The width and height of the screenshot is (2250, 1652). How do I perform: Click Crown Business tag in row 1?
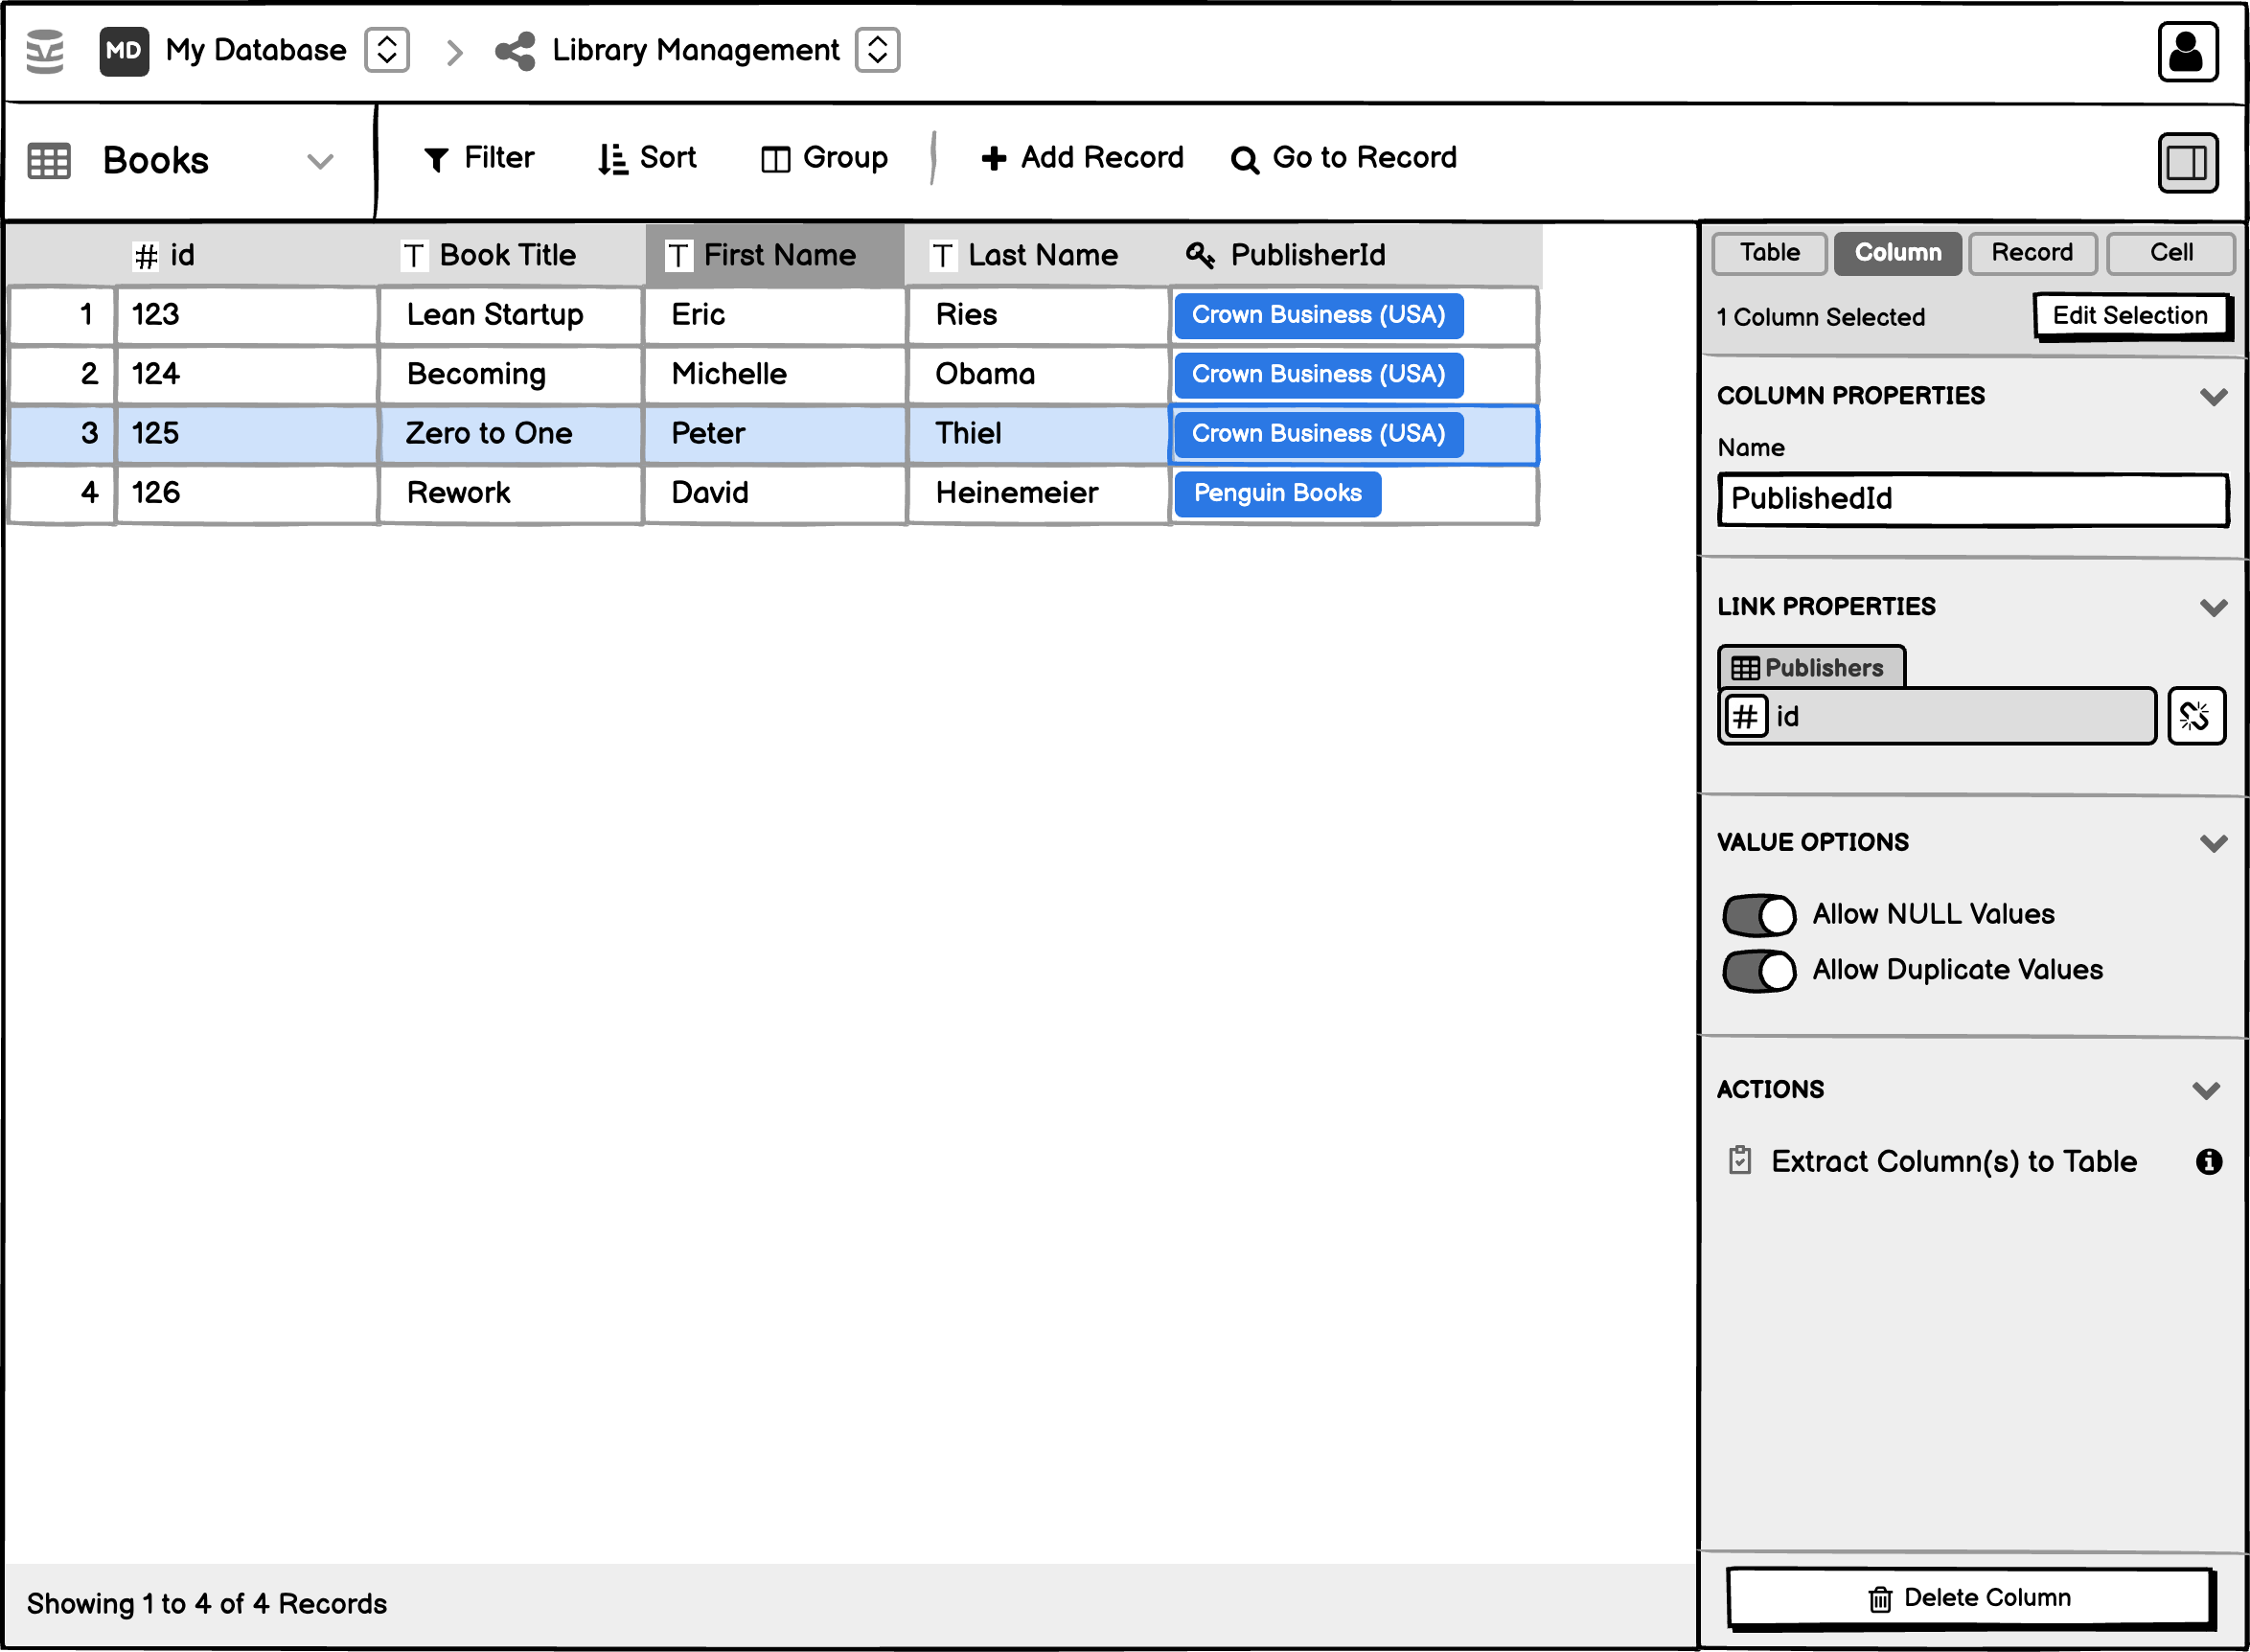pyautogui.click(x=1318, y=316)
